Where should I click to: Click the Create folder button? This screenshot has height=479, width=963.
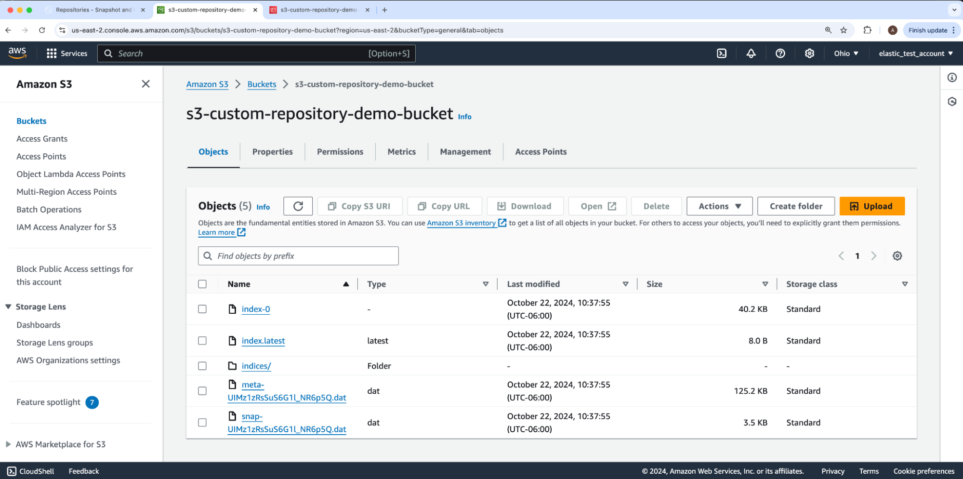[796, 206]
